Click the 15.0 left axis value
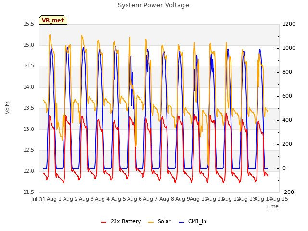Image resolution: width=308 pixels, height=231 pixels. click(x=29, y=45)
